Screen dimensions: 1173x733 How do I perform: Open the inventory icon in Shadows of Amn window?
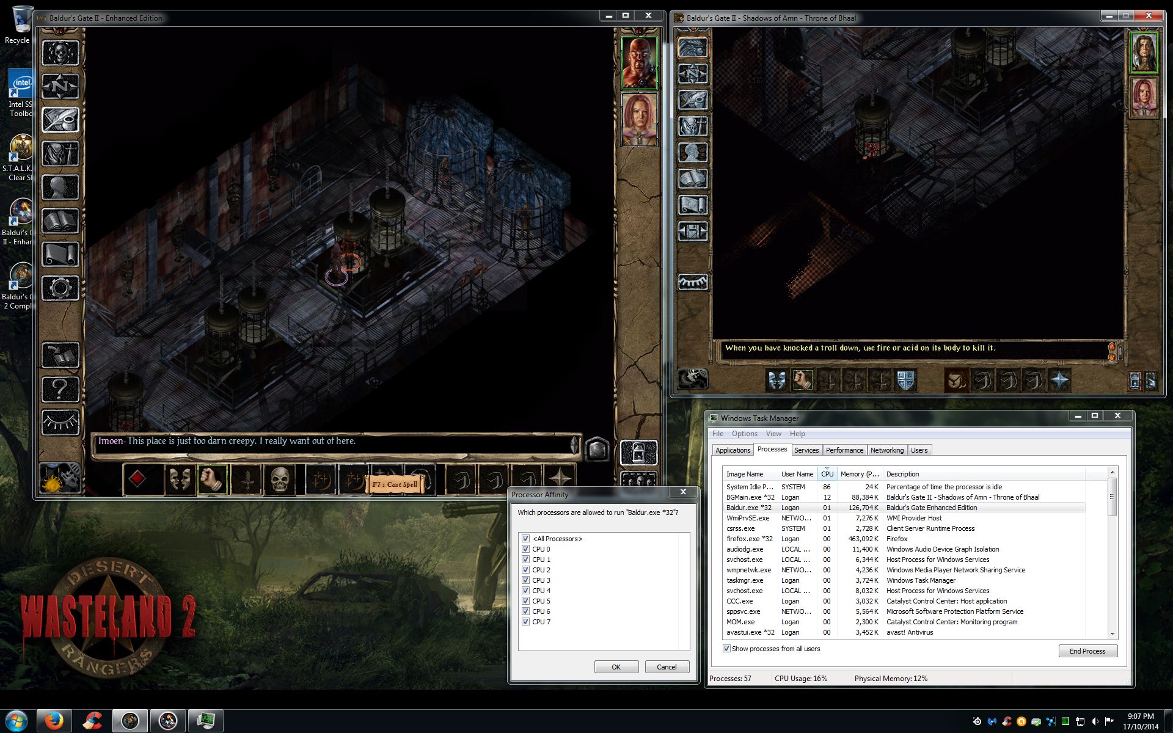(x=693, y=126)
